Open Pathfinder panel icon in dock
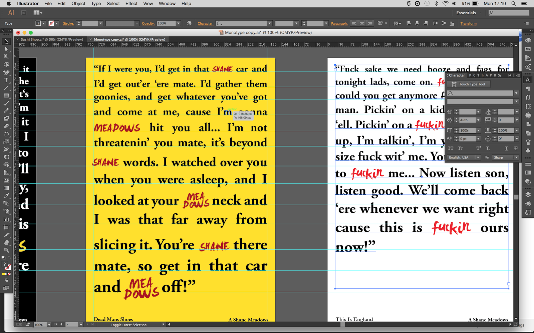The width and height of the screenshot is (534, 333). click(x=528, y=133)
